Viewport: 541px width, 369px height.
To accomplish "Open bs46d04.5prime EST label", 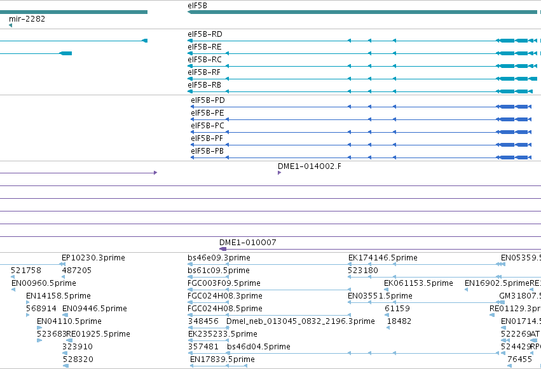I will 259,347.
